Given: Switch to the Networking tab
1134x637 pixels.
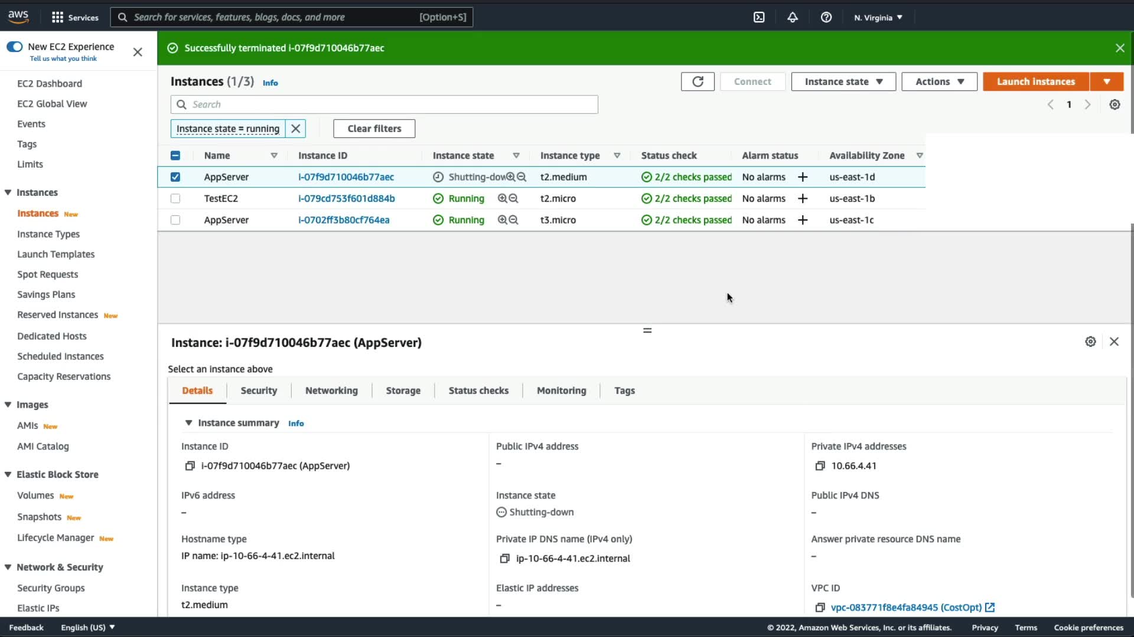Looking at the screenshot, I should coord(331,390).
